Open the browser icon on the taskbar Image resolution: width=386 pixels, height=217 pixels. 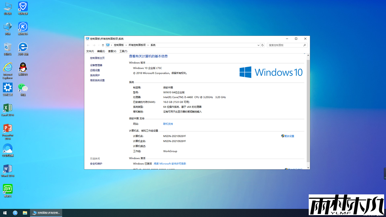click(x=15, y=213)
